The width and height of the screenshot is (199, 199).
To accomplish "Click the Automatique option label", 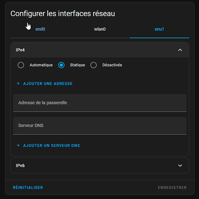I will (41, 65).
